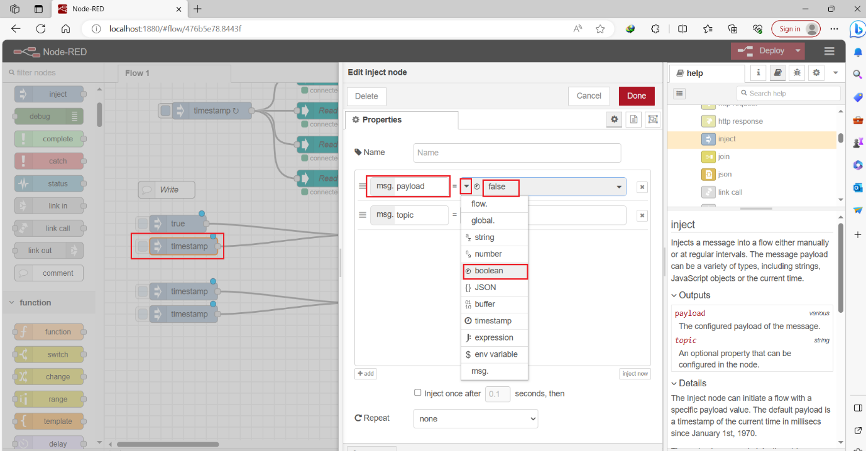Click the info icon in the help sidebar
The image size is (866, 451).
759,73
